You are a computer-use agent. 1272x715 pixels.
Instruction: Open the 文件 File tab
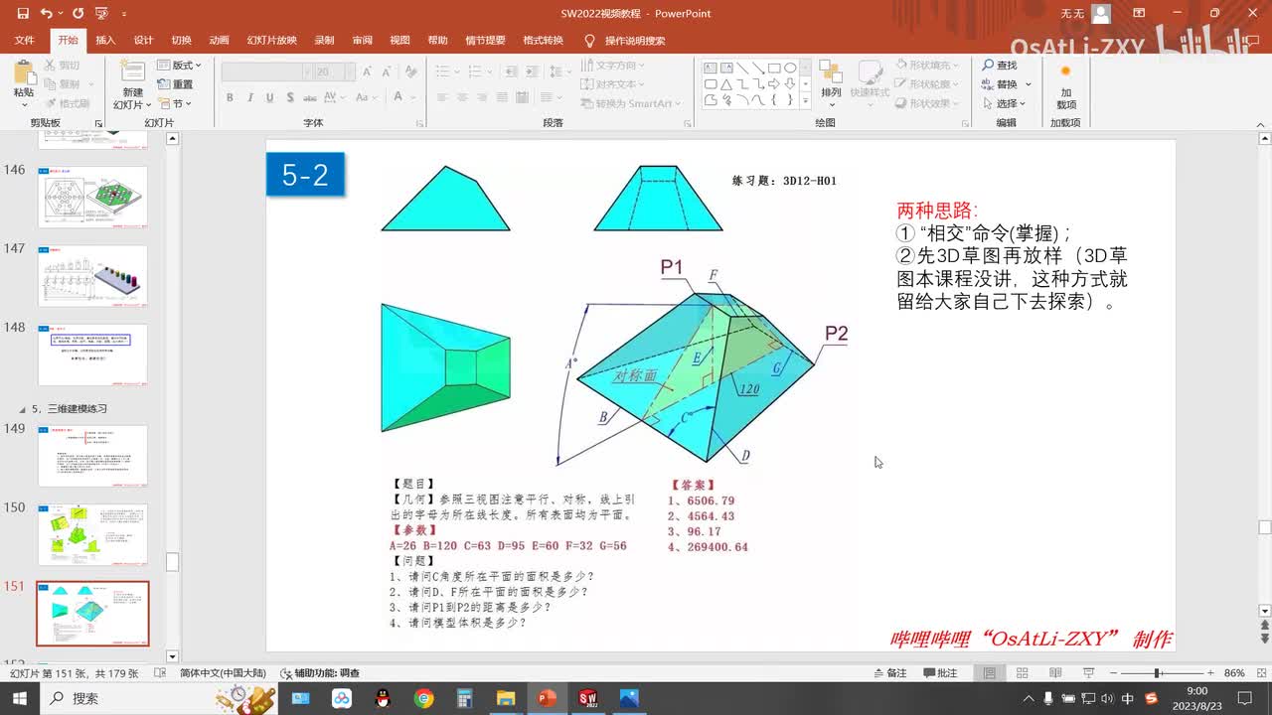24,41
